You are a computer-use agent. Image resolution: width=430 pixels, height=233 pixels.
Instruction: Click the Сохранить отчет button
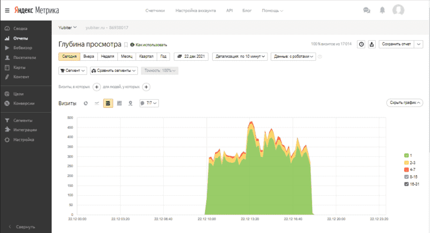[396, 44]
